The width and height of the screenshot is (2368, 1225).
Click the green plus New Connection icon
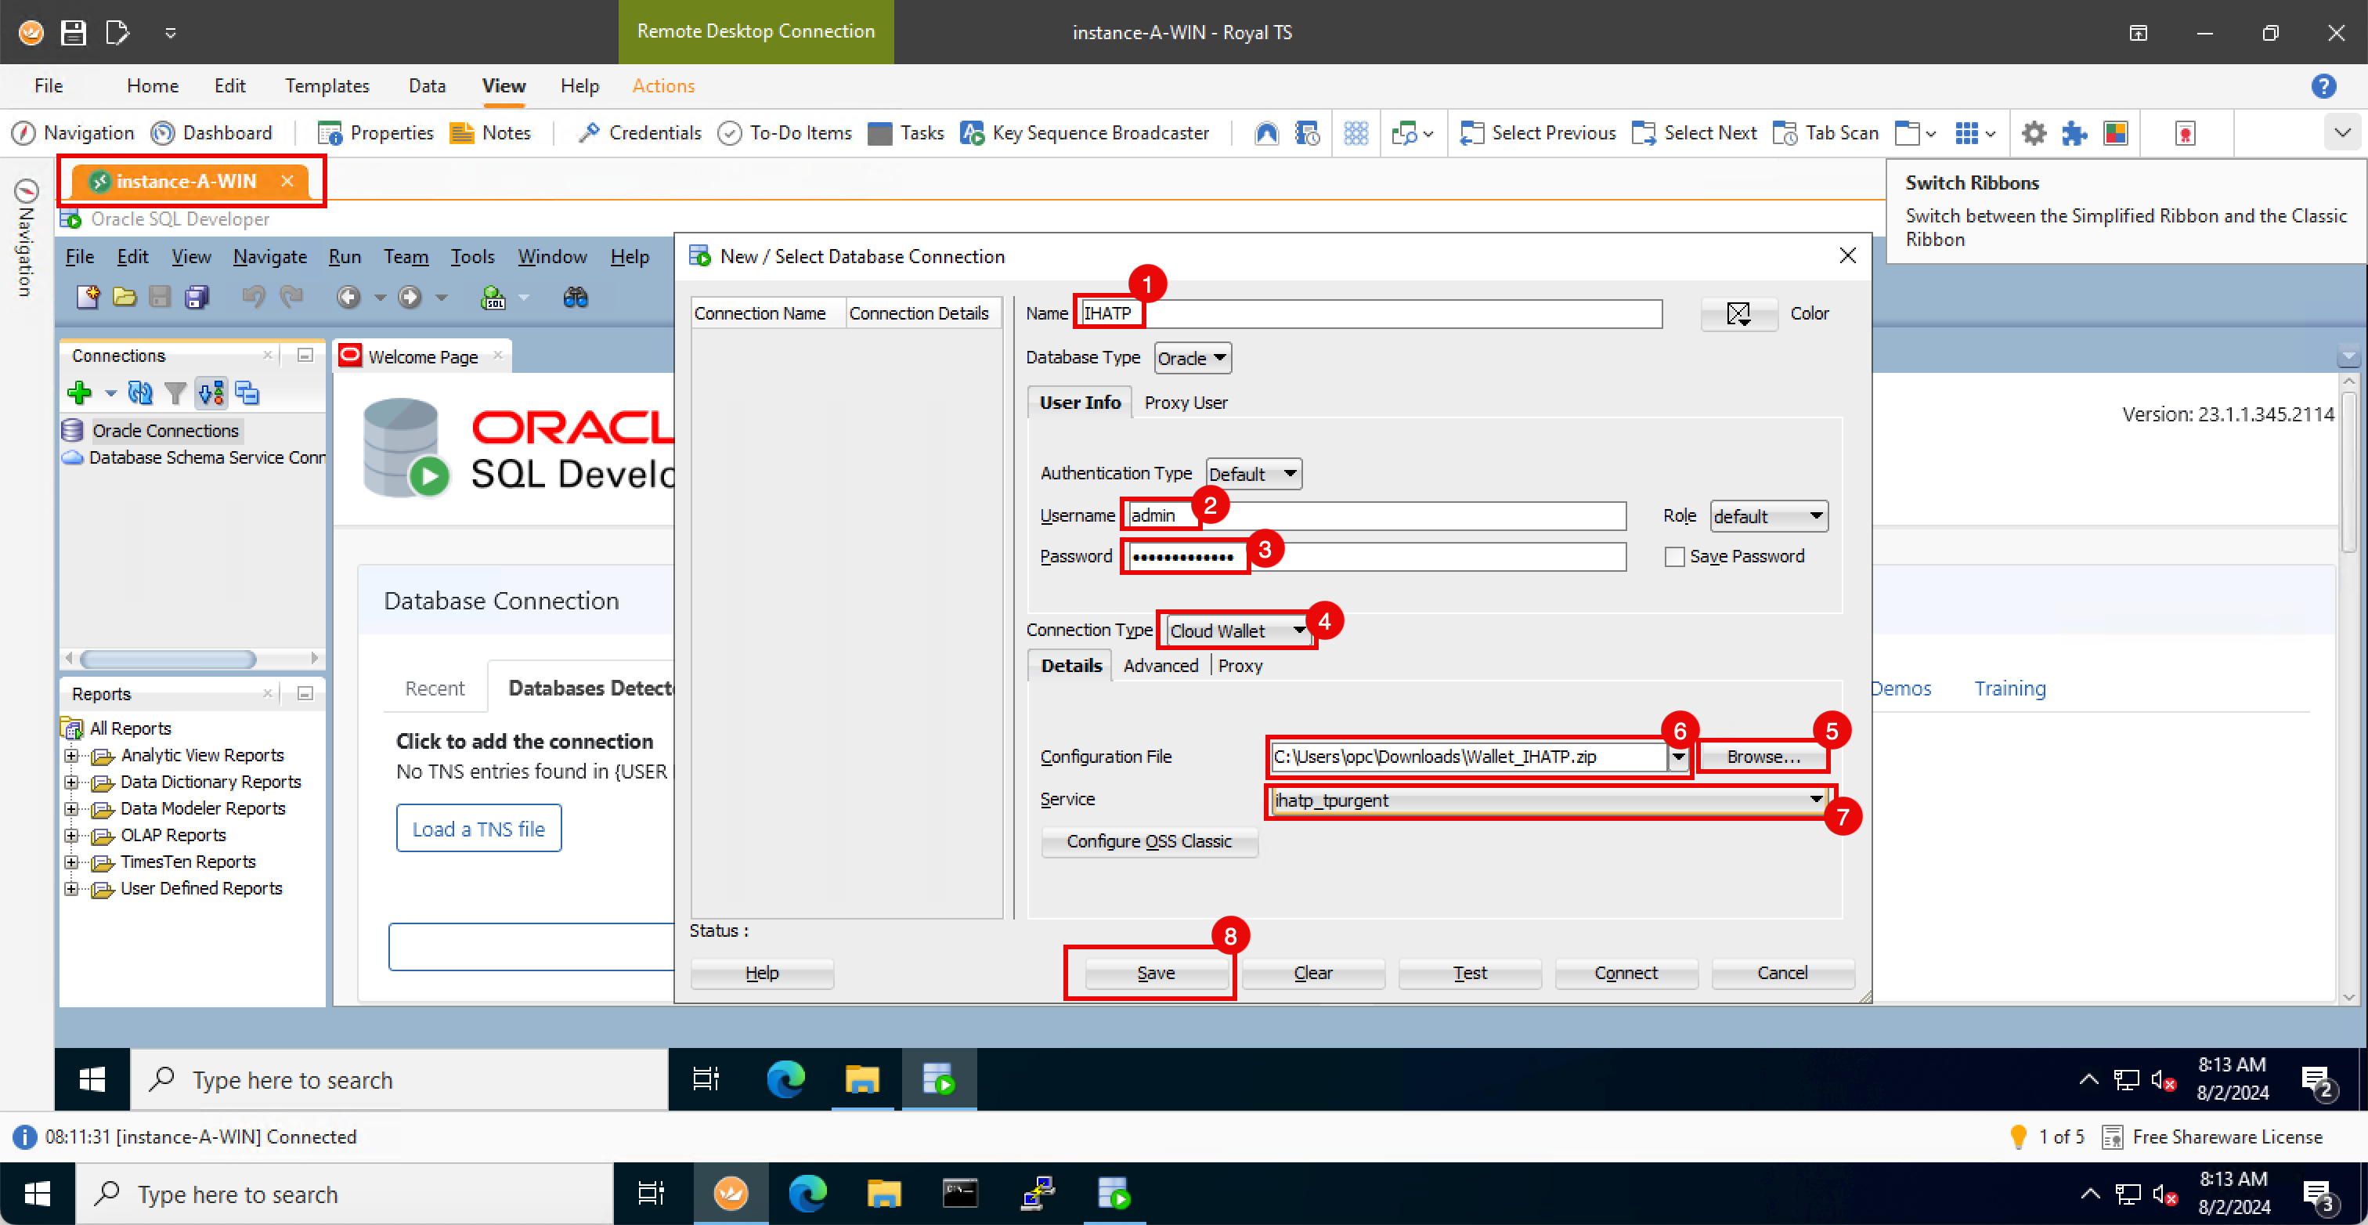pos(79,394)
